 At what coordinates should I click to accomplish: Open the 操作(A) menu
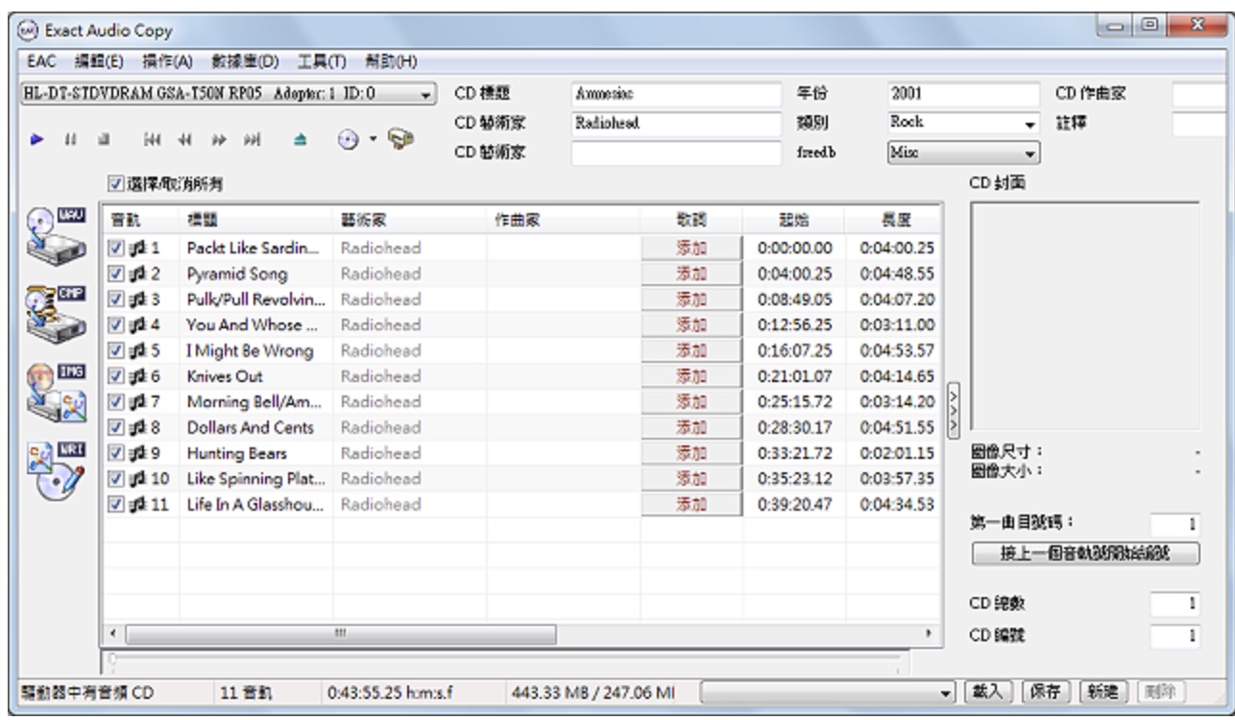pyautogui.click(x=168, y=62)
